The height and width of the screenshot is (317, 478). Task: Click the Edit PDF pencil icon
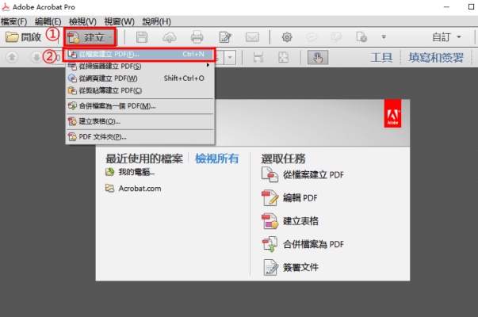(x=270, y=198)
